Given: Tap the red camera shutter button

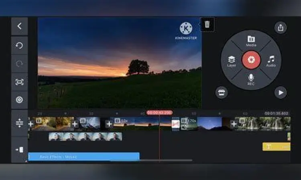Looking at the screenshot, I should coord(251,60).
